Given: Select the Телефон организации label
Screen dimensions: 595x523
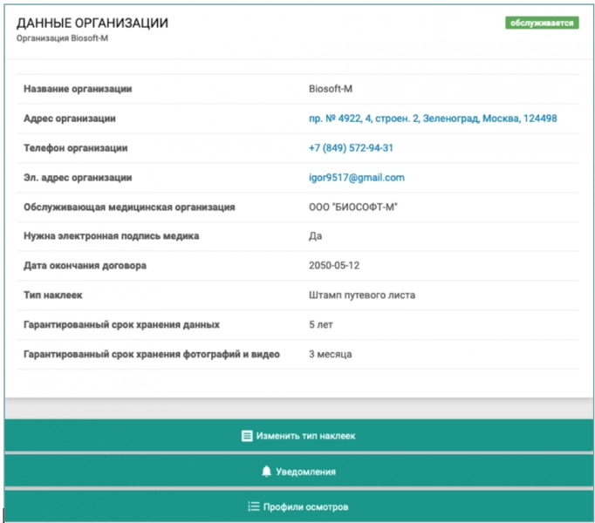Looking at the screenshot, I should (76, 148).
